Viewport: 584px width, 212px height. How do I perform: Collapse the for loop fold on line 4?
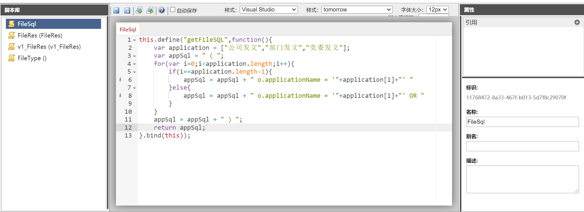(134, 64)
